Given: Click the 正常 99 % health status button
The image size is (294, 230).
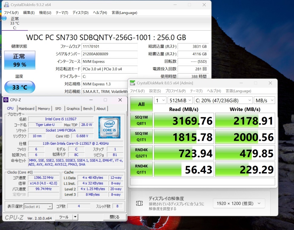Looking at the screenshot, I should [20, 60].
